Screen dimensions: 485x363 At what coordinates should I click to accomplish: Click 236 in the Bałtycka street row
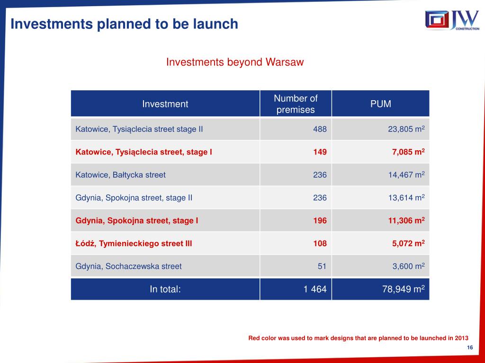pyautogui.click(x=320, y=175)
